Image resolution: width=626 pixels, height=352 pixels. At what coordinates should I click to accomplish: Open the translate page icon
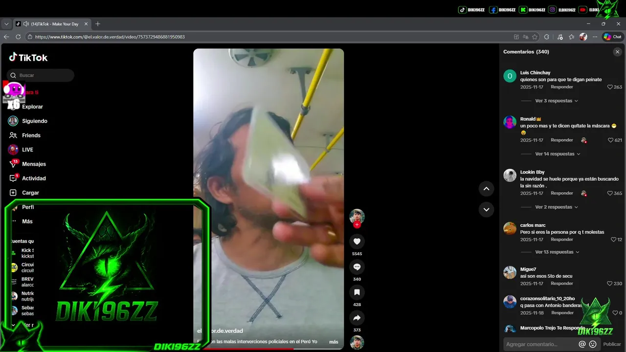pyautogui.click(x=525, y=37)
